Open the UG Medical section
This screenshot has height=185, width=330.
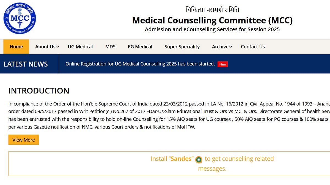pos(80,47)
